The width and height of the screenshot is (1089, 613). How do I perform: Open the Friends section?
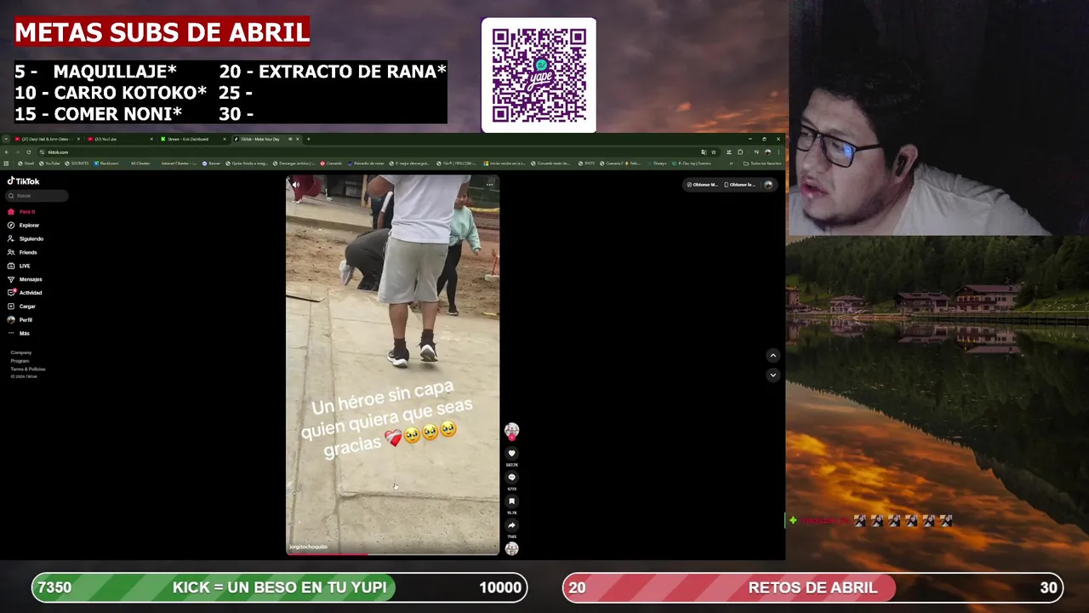[x=23, y=253]
